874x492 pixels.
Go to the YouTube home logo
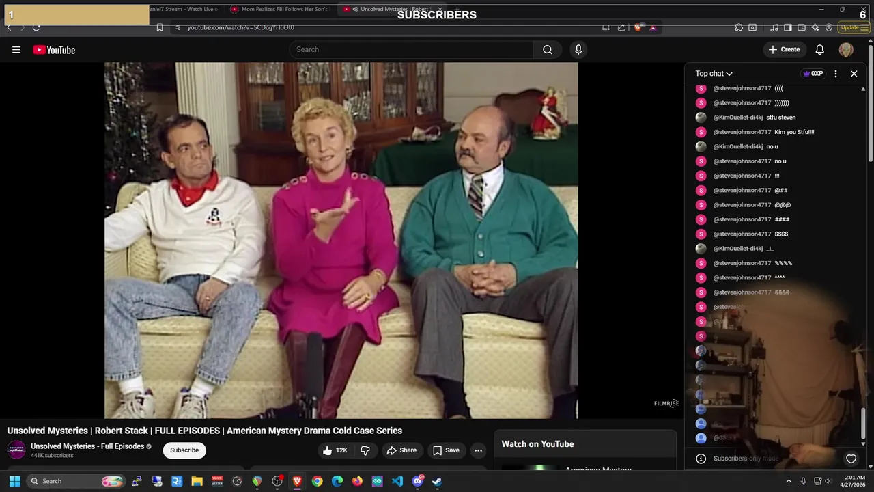pos(54,50)
